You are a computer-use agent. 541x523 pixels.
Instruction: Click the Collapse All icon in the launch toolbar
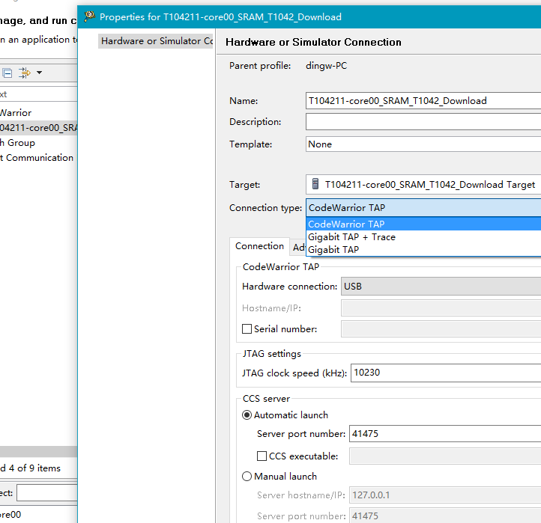[7, 73]
